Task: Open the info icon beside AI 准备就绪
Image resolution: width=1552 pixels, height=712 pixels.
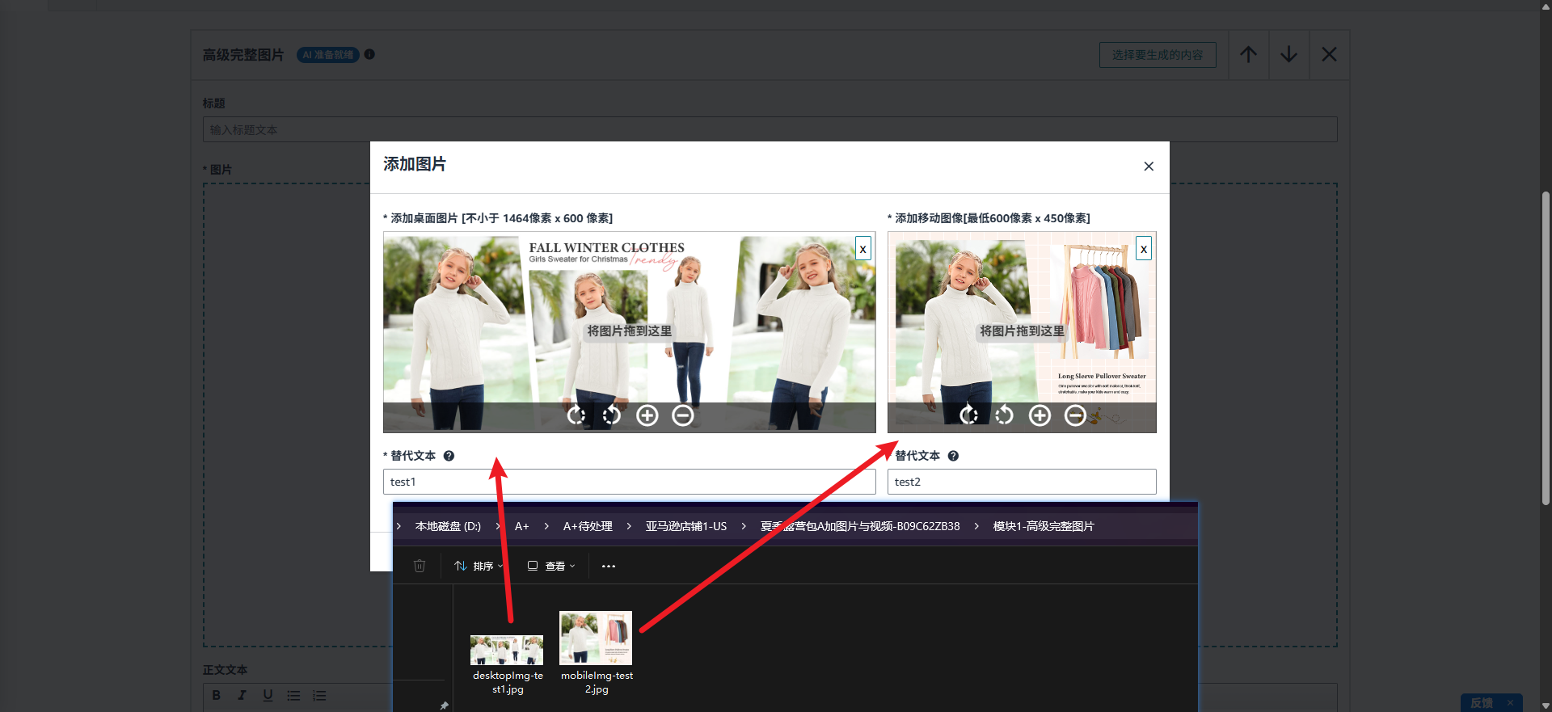Action: coord(369,54)
